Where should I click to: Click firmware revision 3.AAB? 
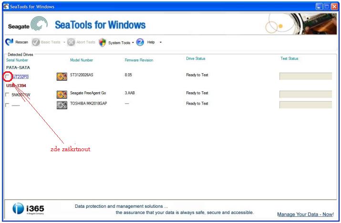(130, 93)
